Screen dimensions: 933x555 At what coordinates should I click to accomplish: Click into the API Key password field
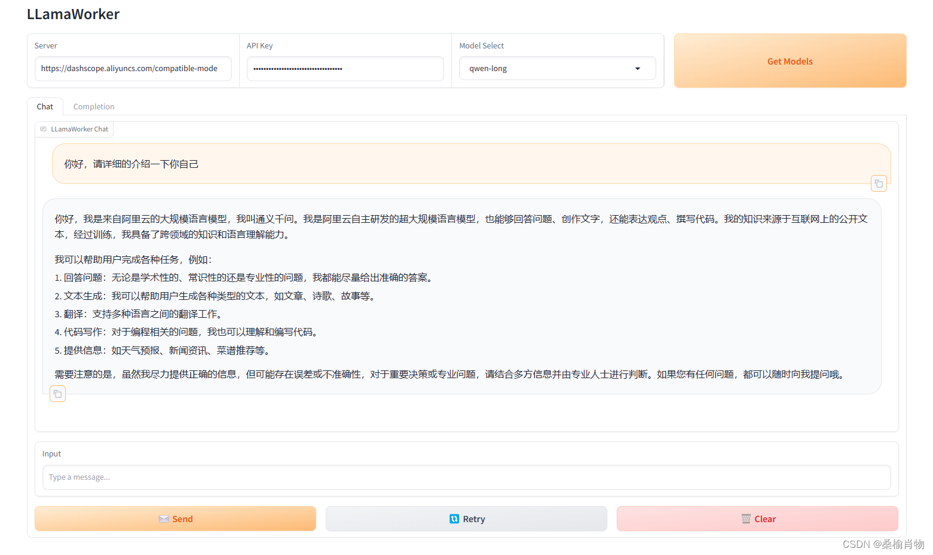(345, 69)
